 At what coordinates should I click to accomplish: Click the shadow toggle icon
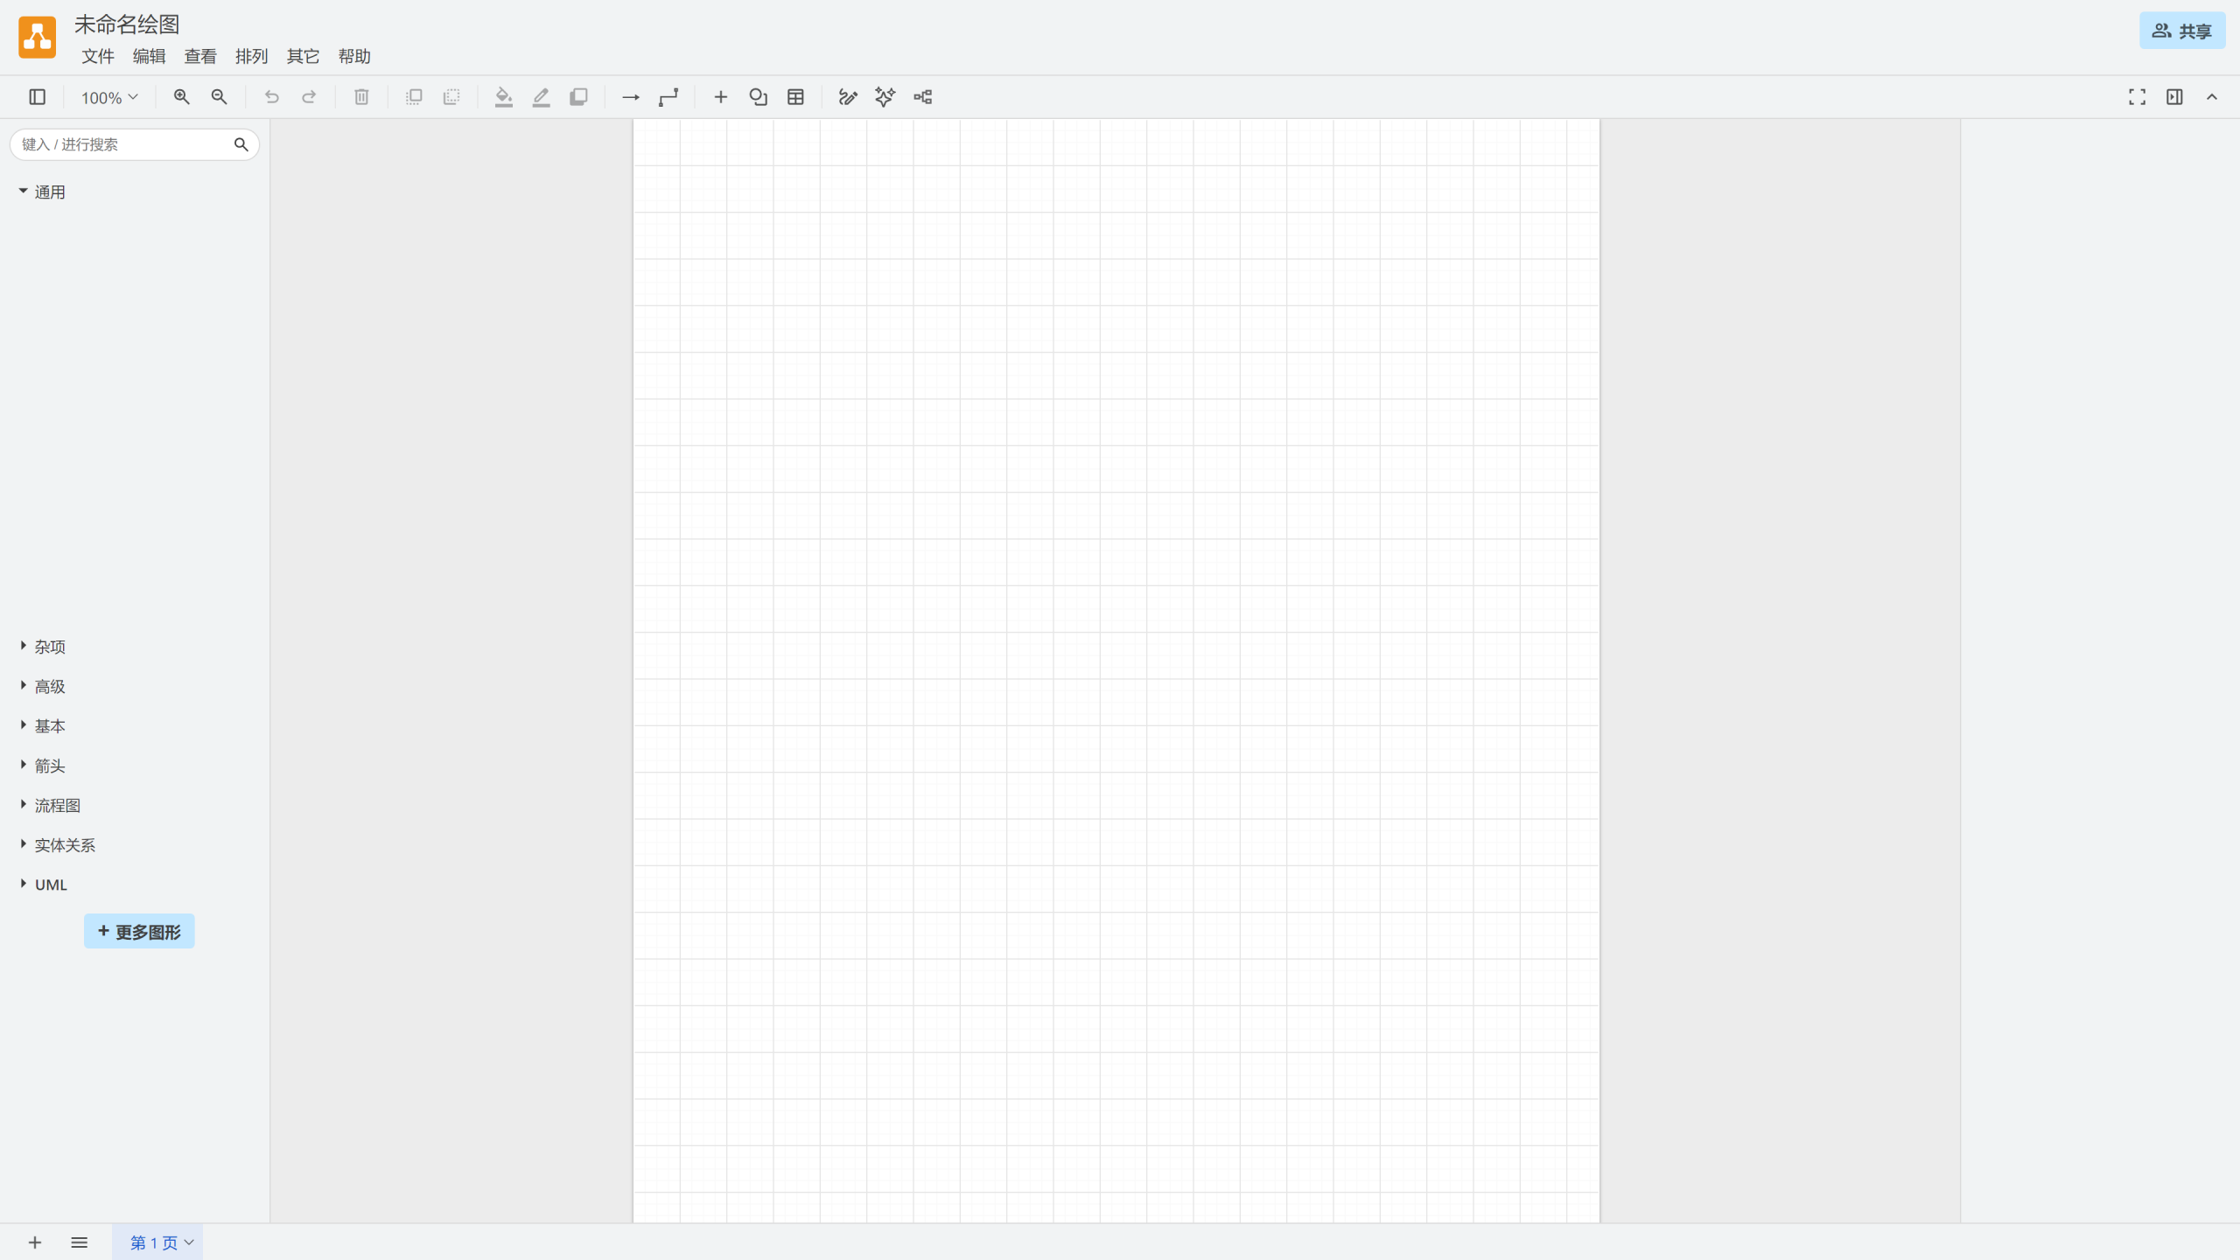pyautogui.click(x=578, y=97)
